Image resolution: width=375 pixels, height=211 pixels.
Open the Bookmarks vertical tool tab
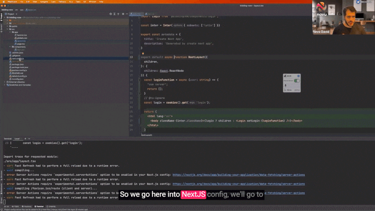tap(1, 188)
